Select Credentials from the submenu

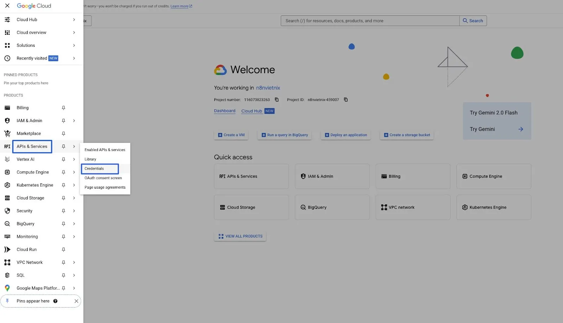(105, 169)
